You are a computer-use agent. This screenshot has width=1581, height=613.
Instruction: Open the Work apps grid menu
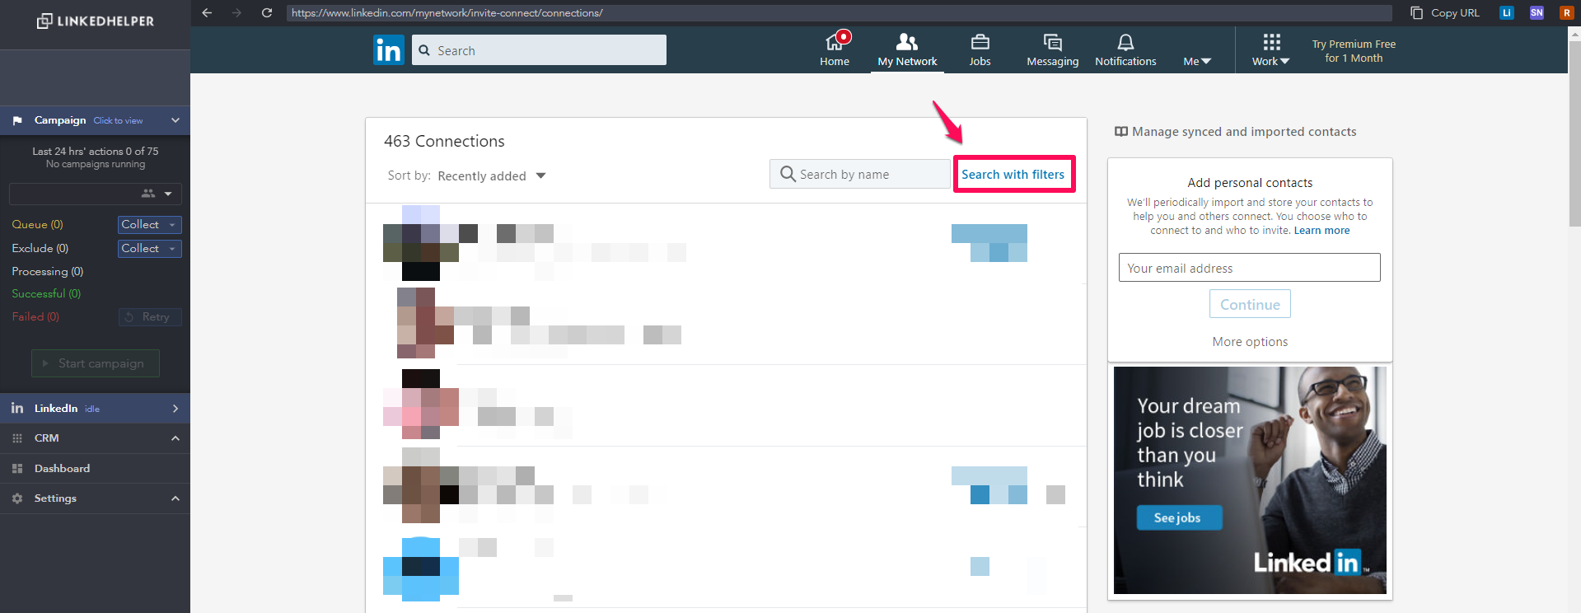[x=1270, y=50]
